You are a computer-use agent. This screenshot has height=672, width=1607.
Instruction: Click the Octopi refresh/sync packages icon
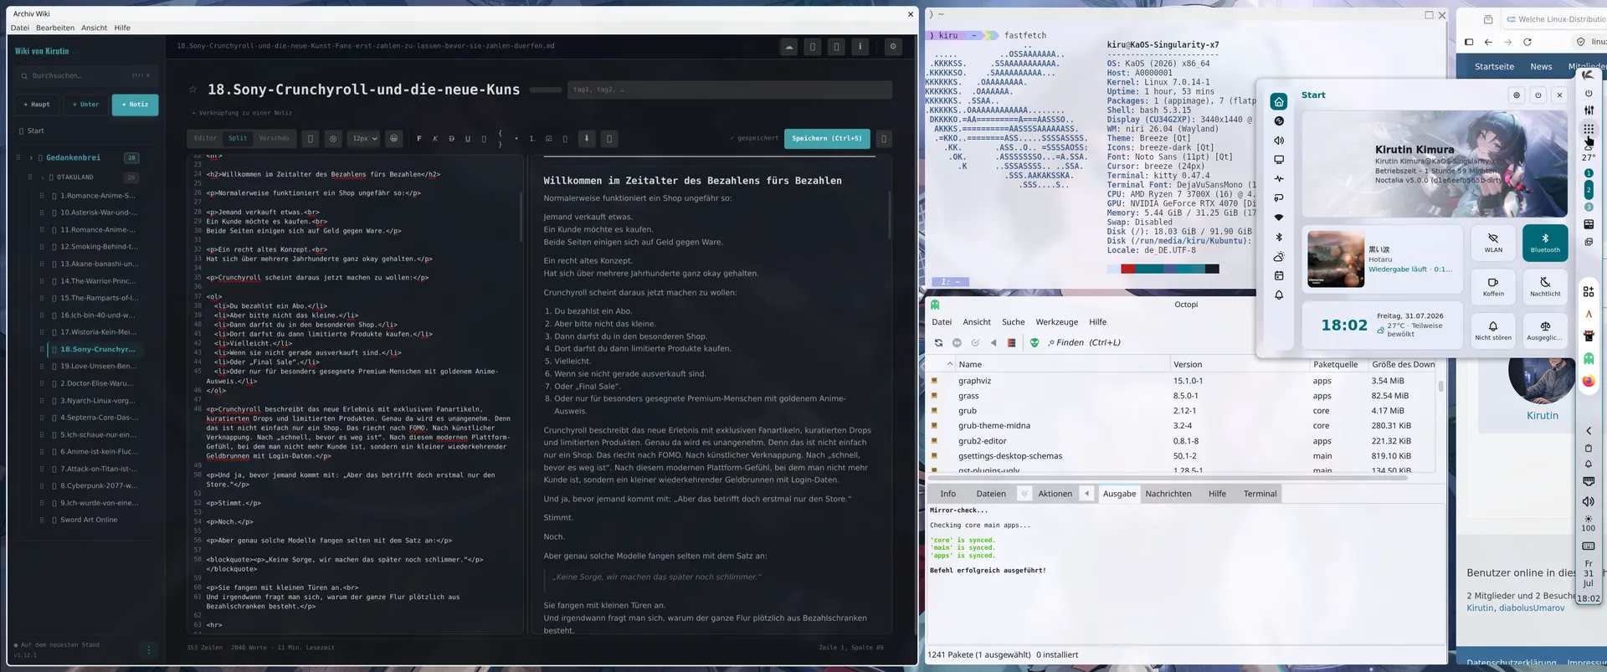click(x=938, y=342)
